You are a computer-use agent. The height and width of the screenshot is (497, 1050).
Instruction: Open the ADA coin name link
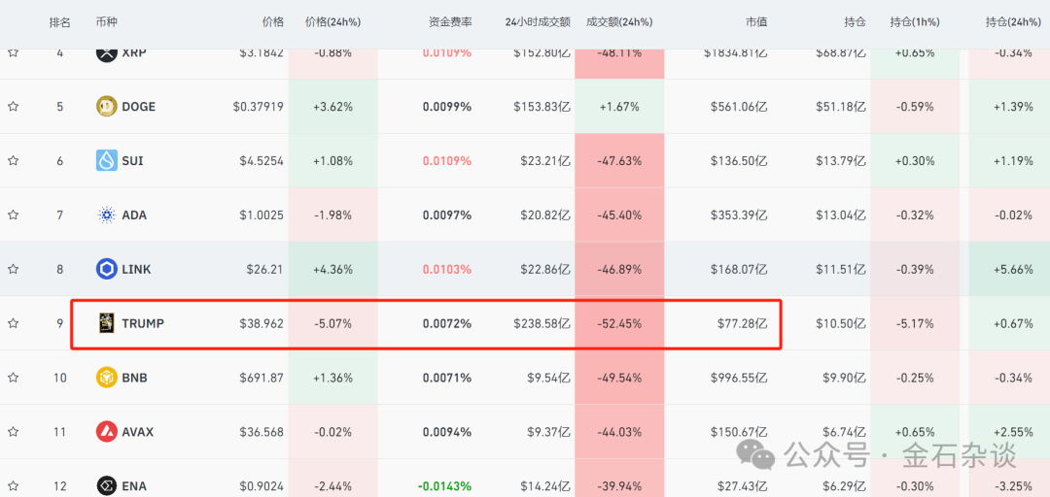tap(134, 215)
